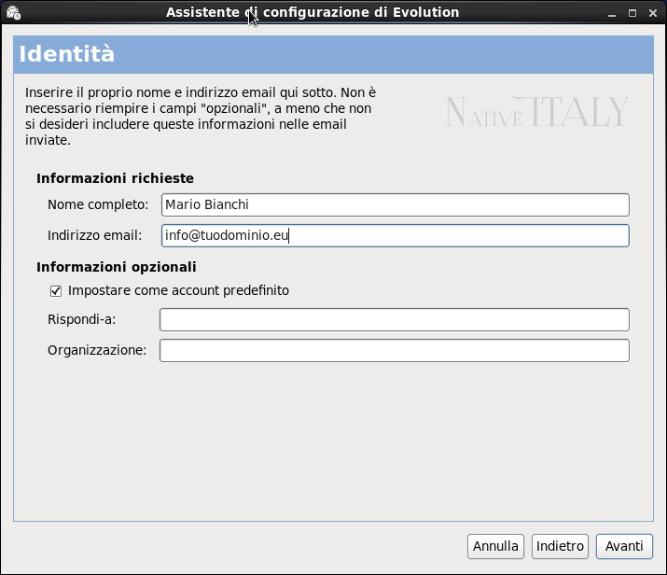Image resolution: width=667 pixels, height=575 pixels.
Task: Click the 'Nome completo:' field label
Action: (98, 204)
